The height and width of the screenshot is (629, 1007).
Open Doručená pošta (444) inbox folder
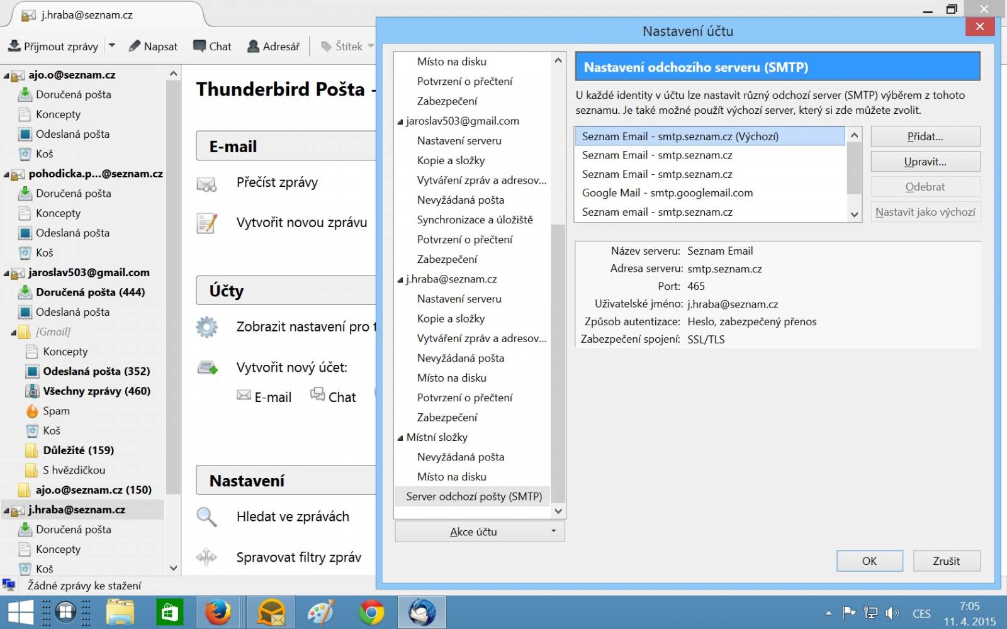click(90, 292)
